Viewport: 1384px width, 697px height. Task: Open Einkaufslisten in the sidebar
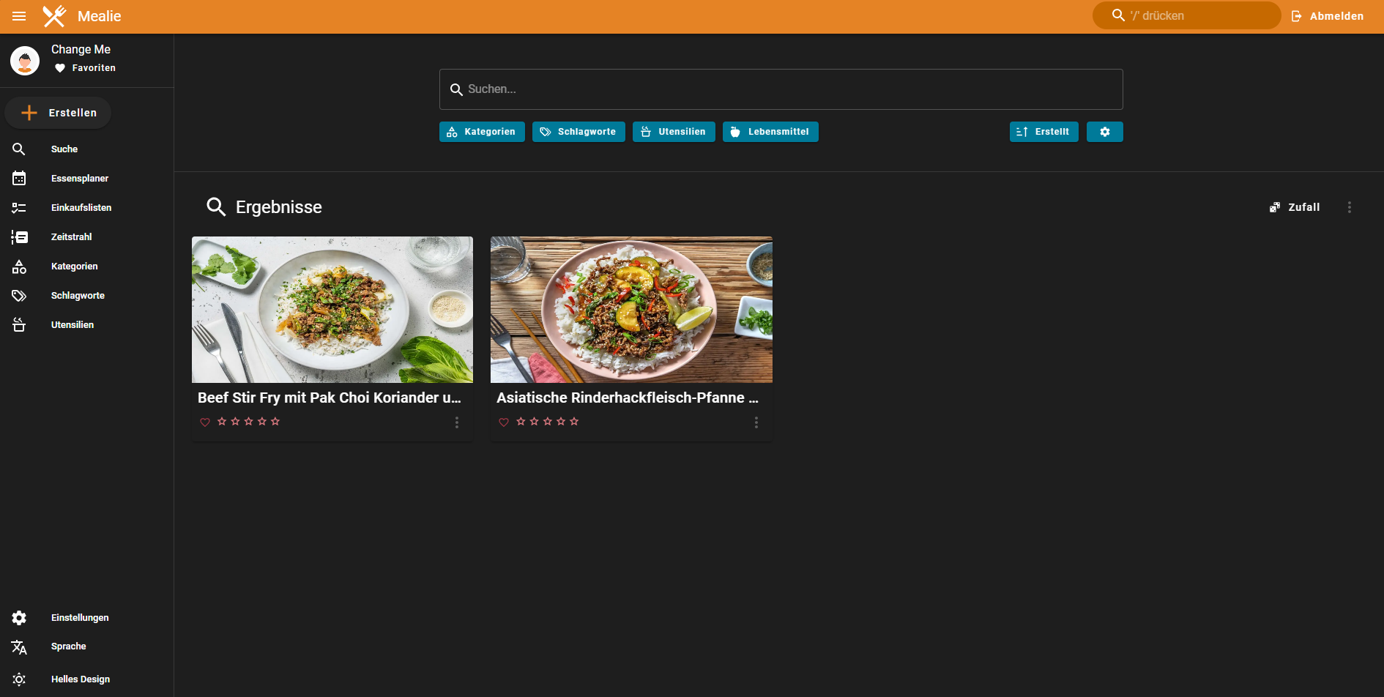(x=81, y=208)
